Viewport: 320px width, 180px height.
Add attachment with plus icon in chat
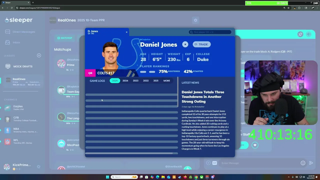(x=208, y=163)
